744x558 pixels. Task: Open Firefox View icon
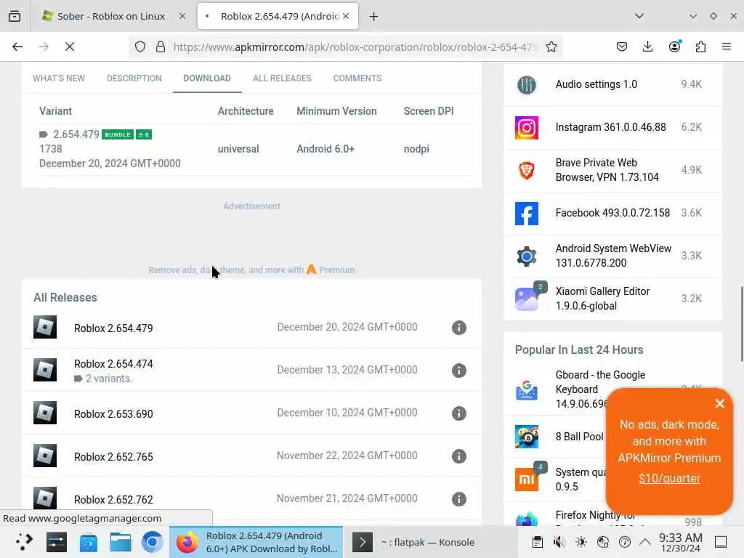15,16
